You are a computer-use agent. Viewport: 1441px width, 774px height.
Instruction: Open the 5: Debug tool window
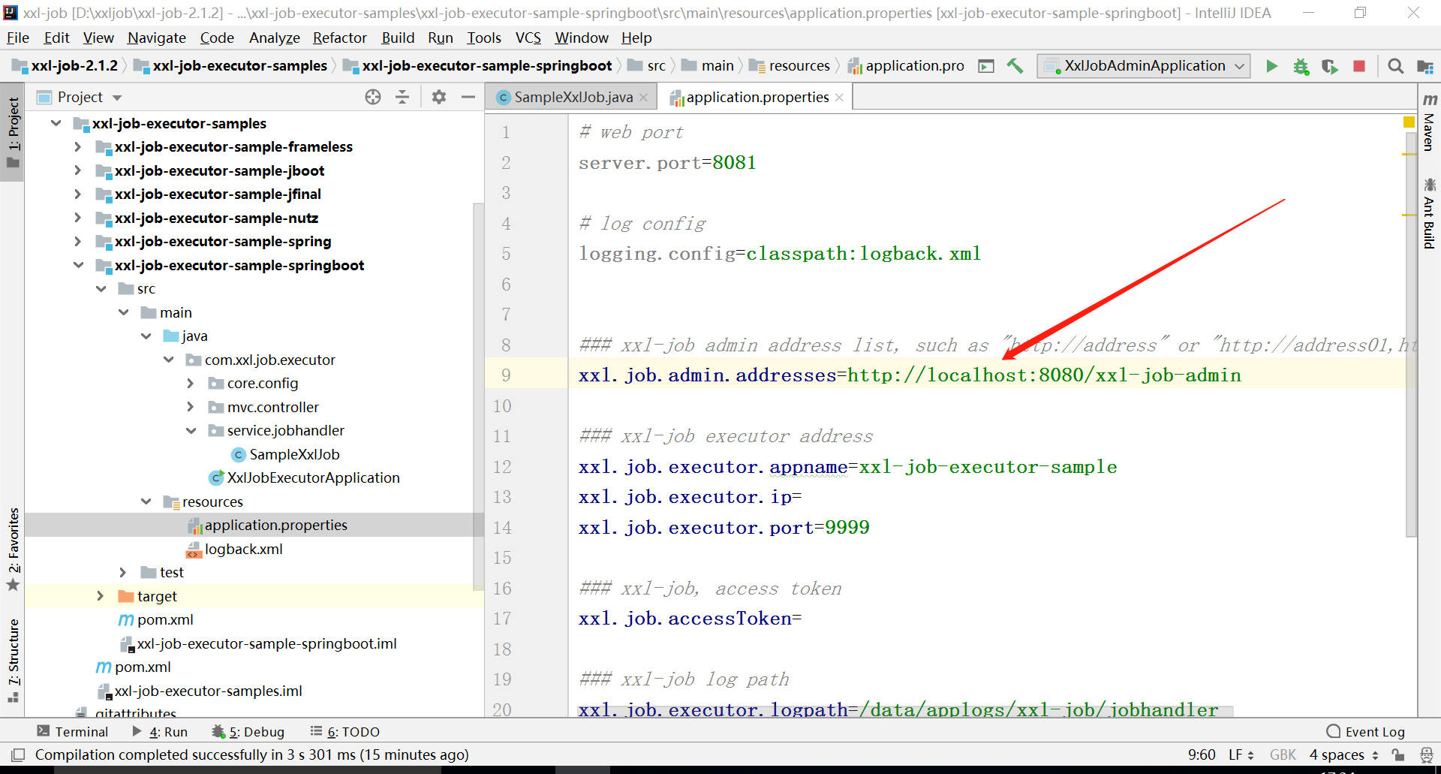(x=248, y=731)
